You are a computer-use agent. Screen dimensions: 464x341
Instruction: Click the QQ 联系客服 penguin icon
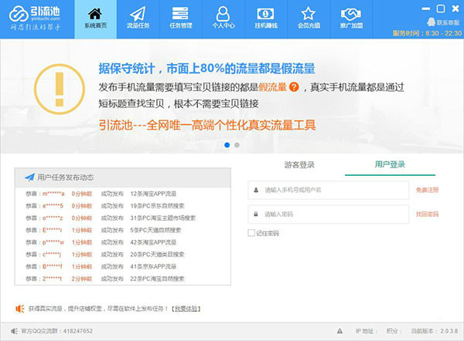pos(431,22)
